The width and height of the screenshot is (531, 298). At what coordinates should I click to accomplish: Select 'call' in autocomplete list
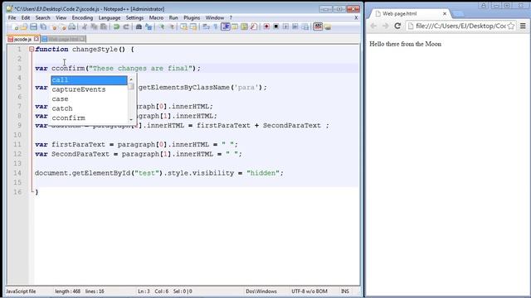[x=89, y=80]
